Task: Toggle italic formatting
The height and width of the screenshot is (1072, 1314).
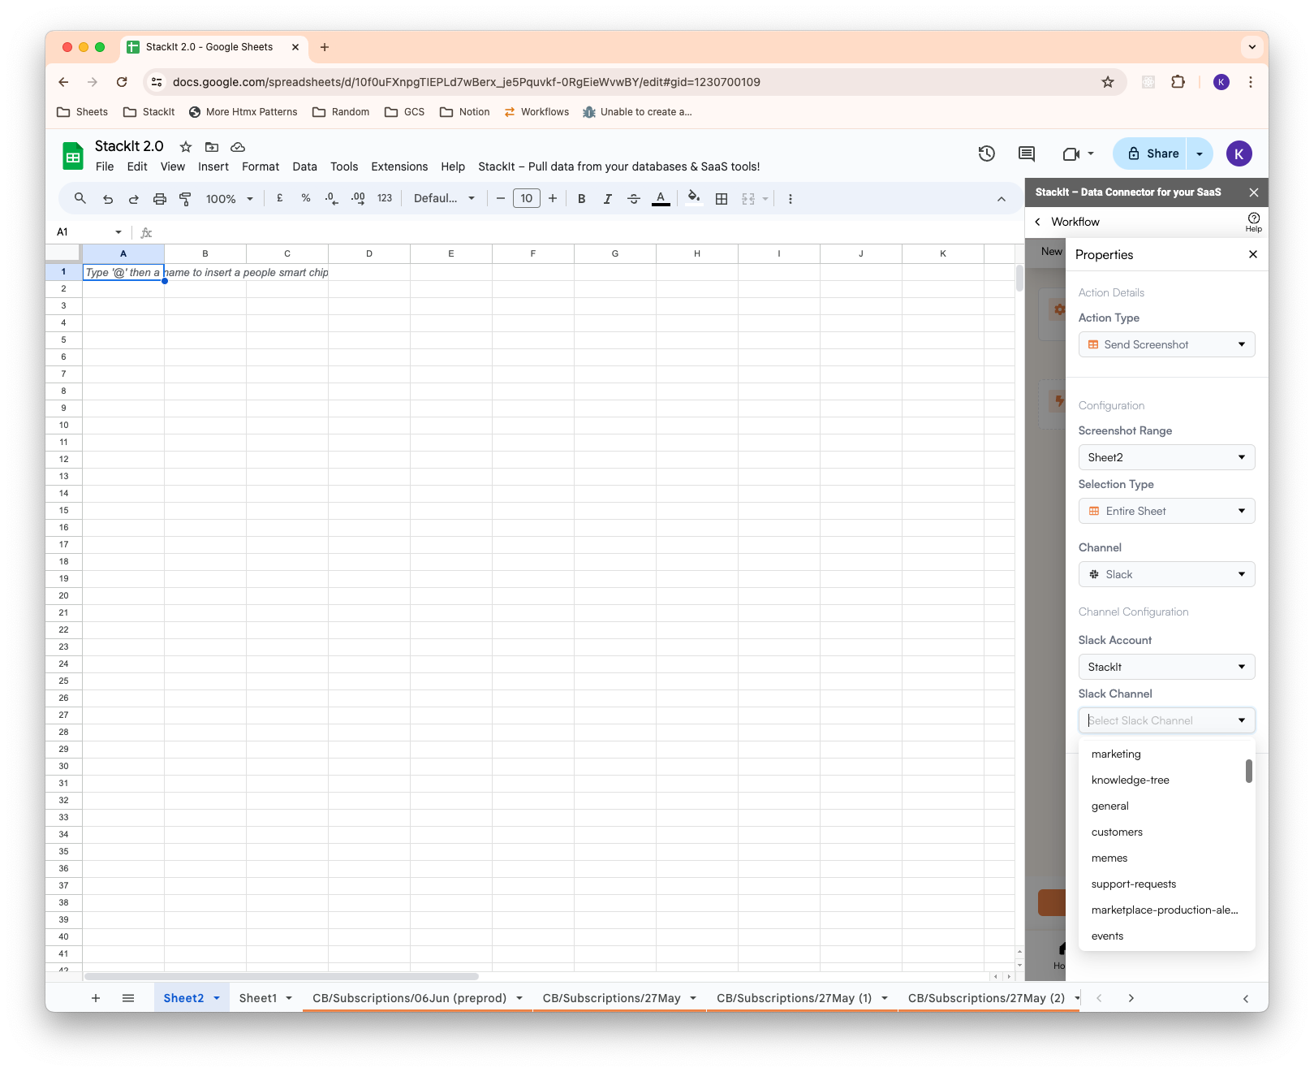Action: (608, 198)
